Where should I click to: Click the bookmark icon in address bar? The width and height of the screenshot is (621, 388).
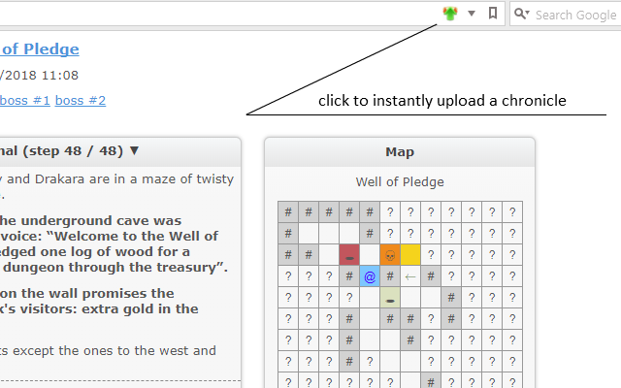coord(493,14)
